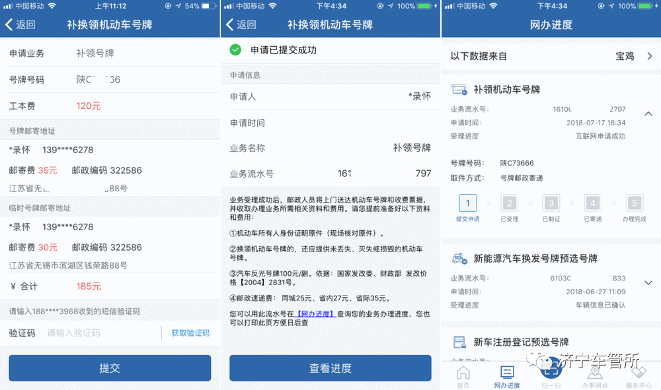Select step 3 已制证 progress box
Image resolution: width=661 pixels, height=390 pixels.
pos(551,203)
